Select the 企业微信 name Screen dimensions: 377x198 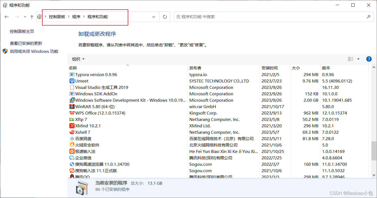point(83,158)
